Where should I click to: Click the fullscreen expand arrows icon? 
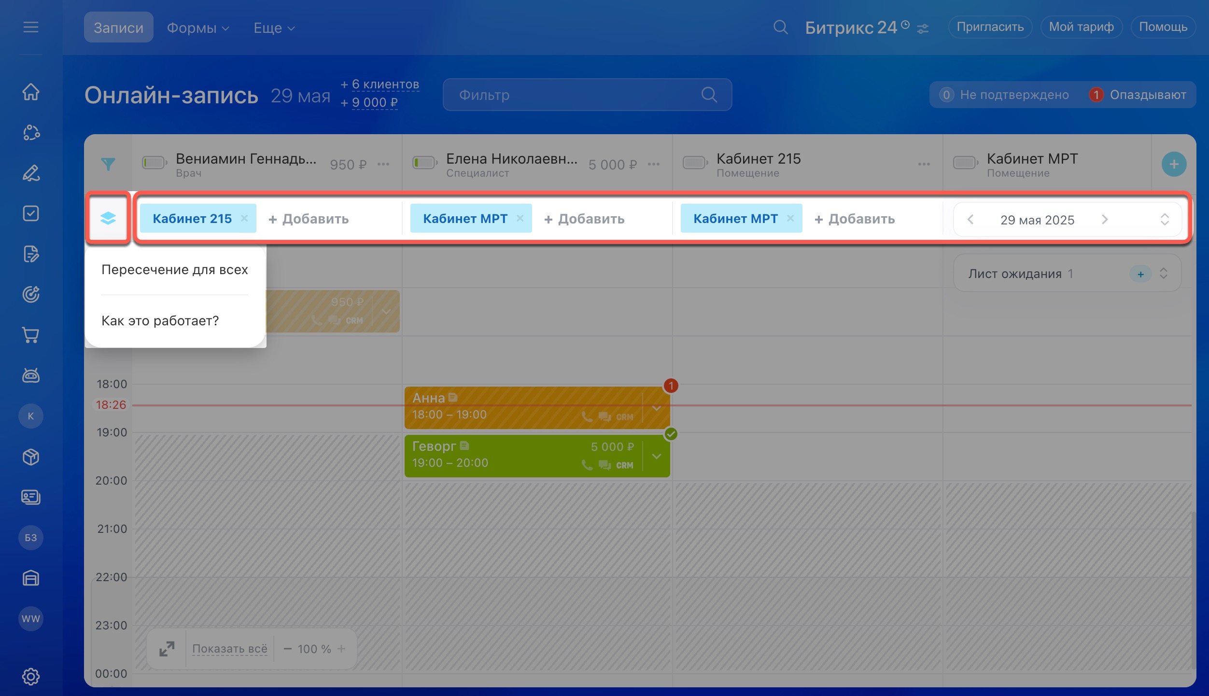pos(167,649)
